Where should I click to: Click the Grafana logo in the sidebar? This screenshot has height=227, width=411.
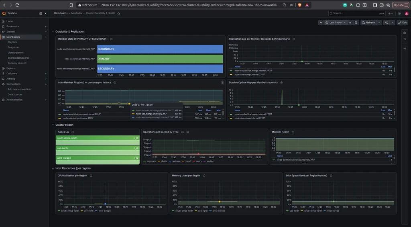(4, 13)
